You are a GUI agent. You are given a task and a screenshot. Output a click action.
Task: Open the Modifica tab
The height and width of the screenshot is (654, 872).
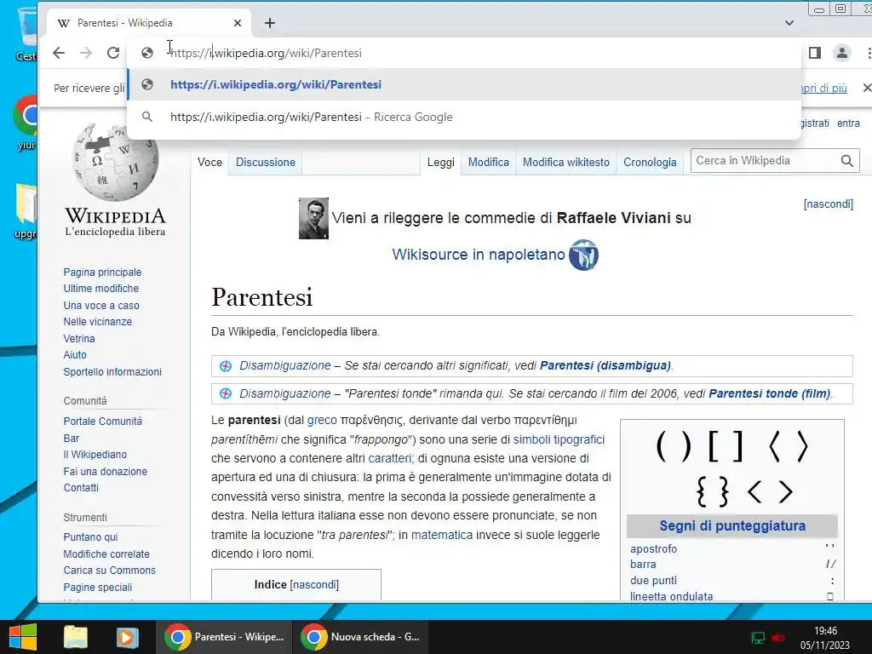click(x=488, y=163)
